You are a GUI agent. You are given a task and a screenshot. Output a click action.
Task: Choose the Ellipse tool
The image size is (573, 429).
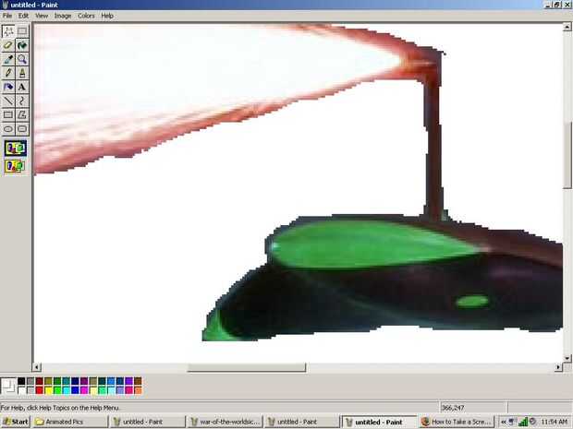(8, 129)
